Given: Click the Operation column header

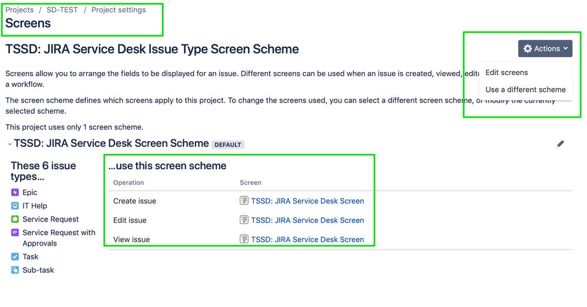Looking at the screenshot, I should [x=129, y=183].
